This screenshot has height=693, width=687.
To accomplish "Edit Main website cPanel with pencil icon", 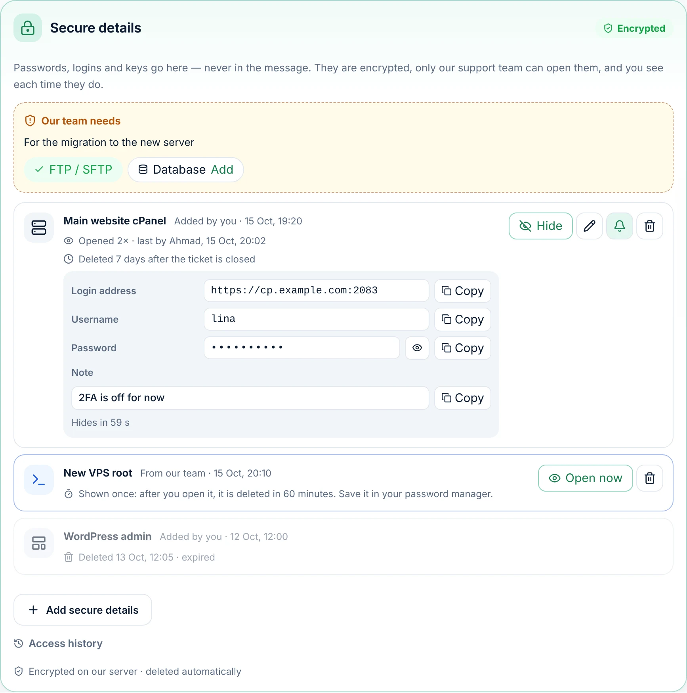I will click(x=590, y=226).
